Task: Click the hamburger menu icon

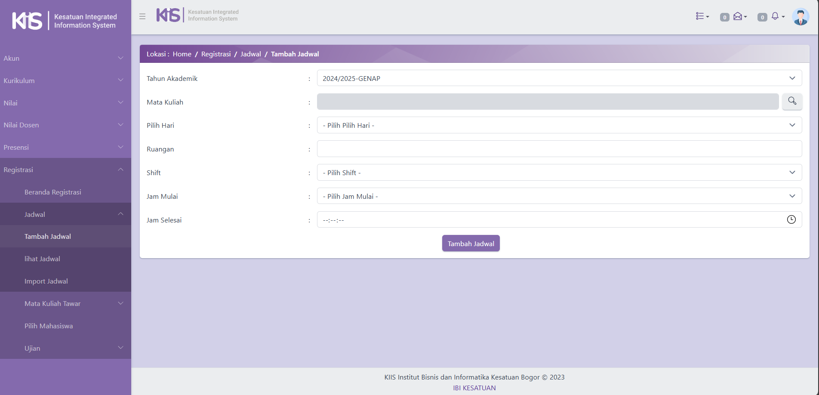Action: tap(142, 16)
